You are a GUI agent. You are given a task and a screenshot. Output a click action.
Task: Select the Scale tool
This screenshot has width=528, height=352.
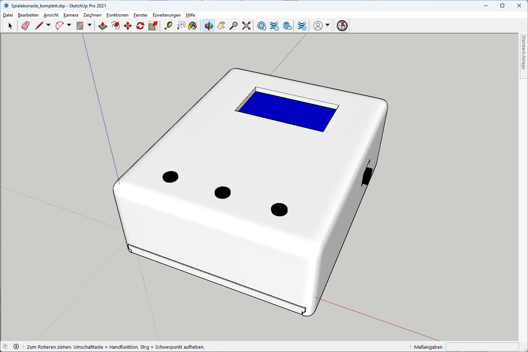(153, 26)
